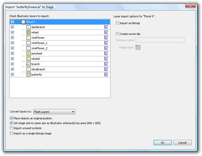Select the vineFlower layer name

coord(38,38)
